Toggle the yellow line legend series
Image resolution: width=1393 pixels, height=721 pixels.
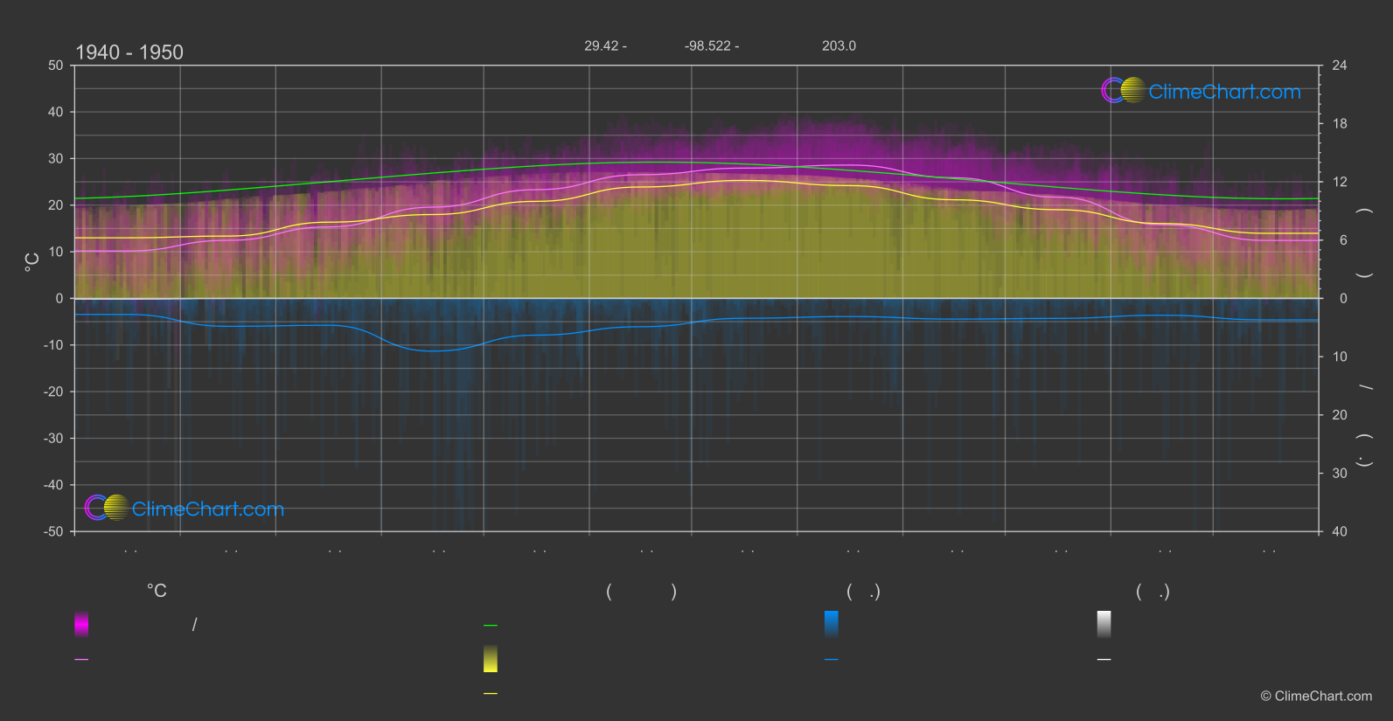491,694
